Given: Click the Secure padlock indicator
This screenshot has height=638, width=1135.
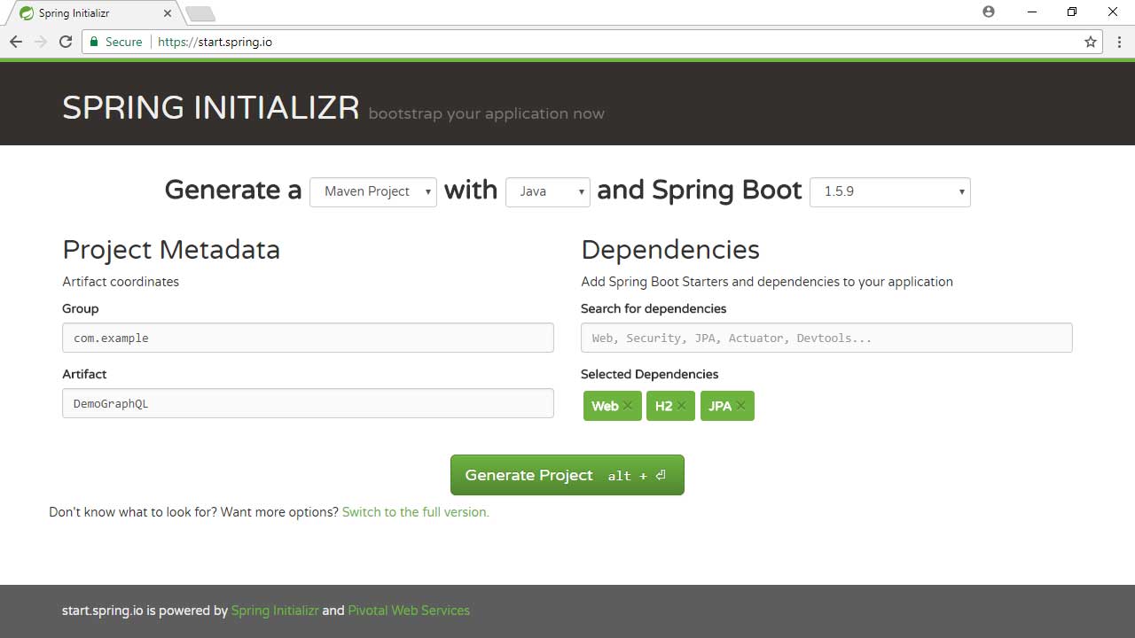Looking at the screenshot, I should coord(116,42).
